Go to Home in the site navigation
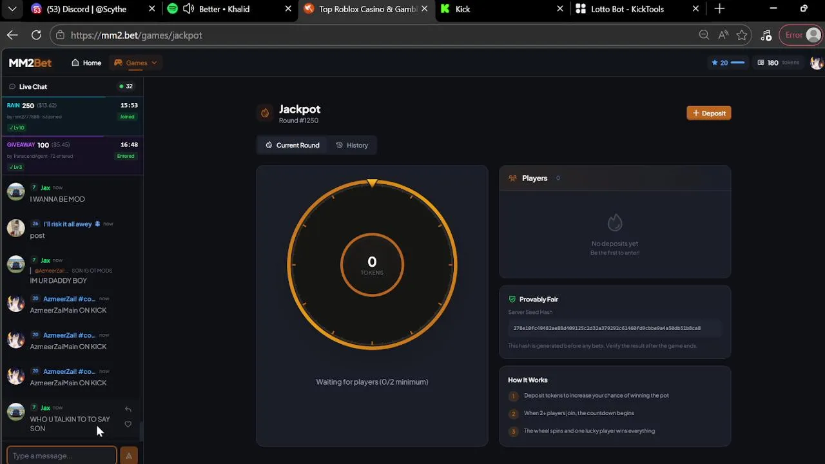 [86, 63]
